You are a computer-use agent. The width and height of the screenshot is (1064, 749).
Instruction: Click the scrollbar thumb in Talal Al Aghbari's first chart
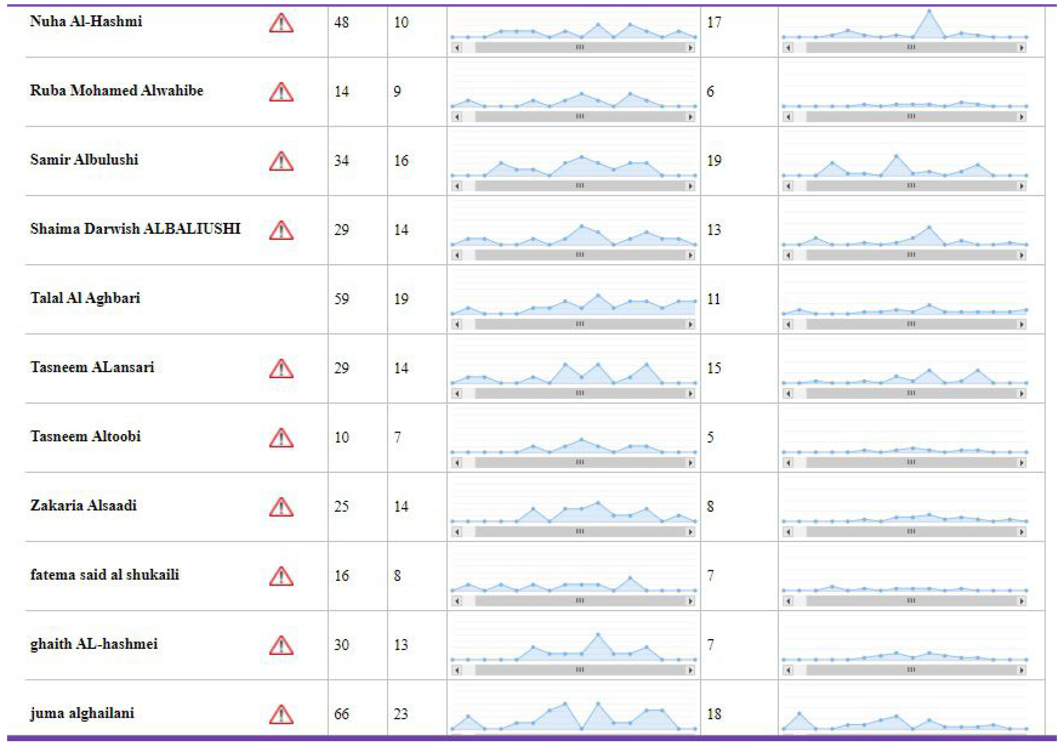(x=579, y=325)
